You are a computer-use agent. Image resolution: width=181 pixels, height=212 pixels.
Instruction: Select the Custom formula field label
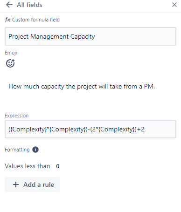tap(36, 20)
